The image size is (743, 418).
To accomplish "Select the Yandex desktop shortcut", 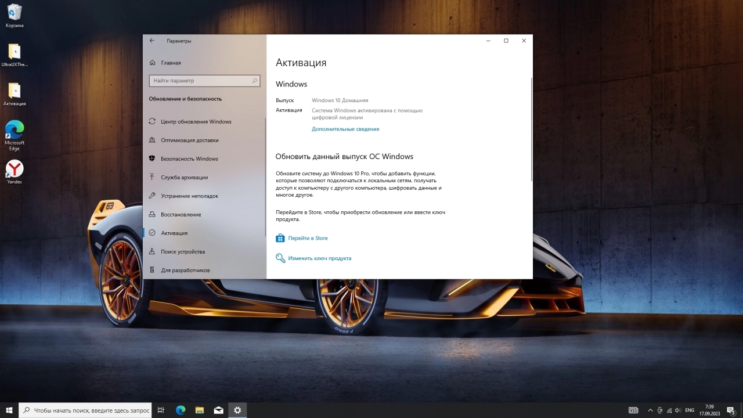I will (15, 172).
